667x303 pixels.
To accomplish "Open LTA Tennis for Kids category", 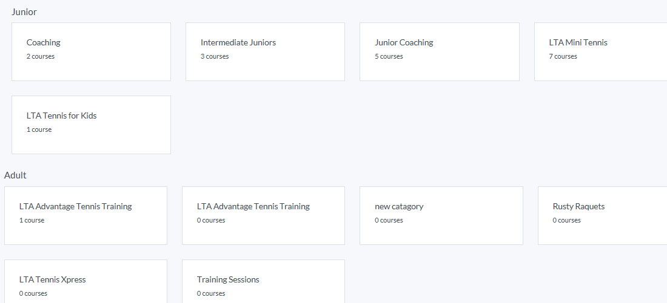I will click(x=91, y=125).
